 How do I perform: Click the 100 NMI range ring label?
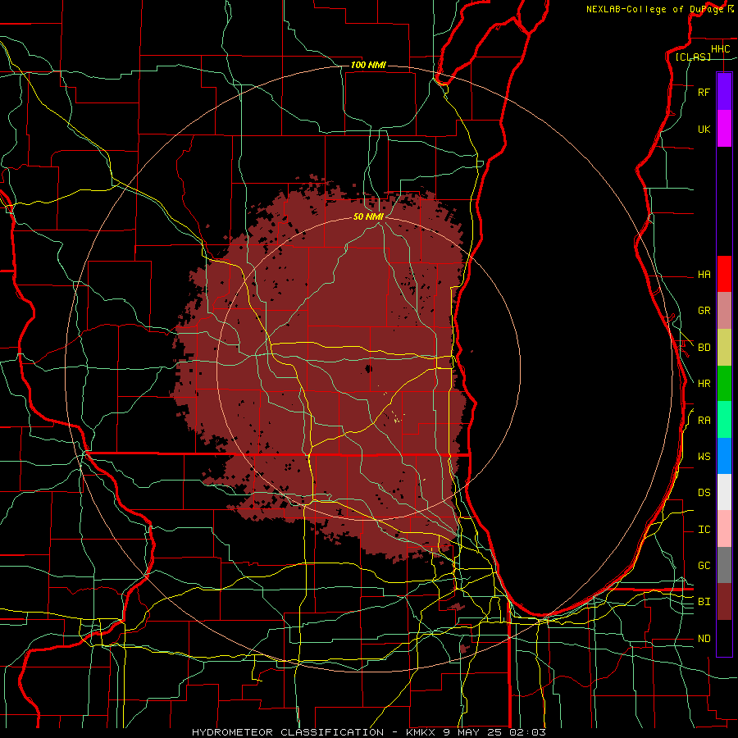pos(368,65)
